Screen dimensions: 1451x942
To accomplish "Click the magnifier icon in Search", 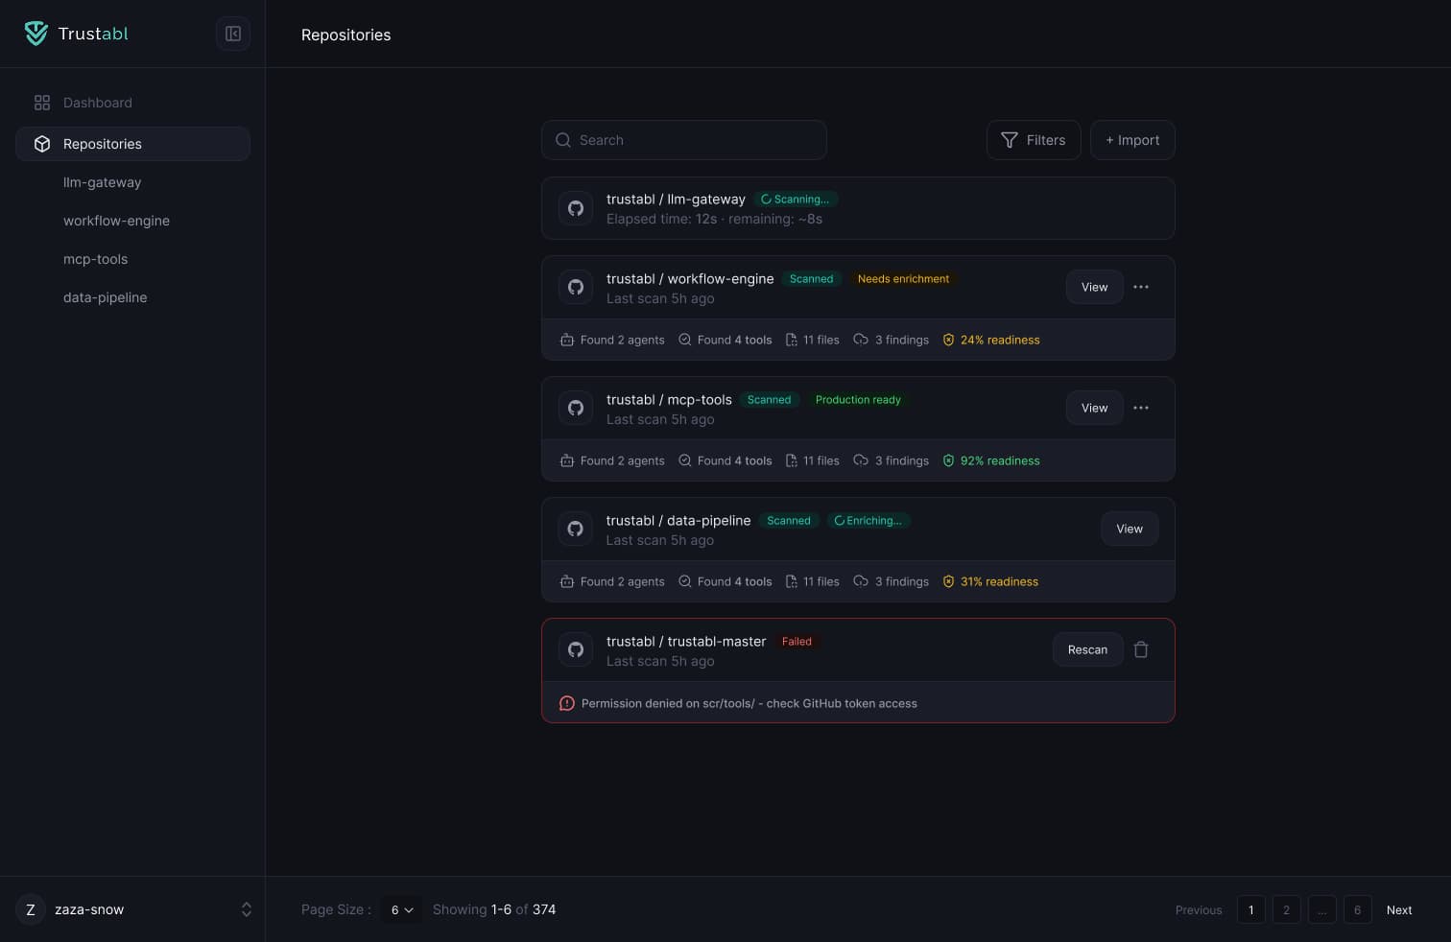I will click(563, 140).
